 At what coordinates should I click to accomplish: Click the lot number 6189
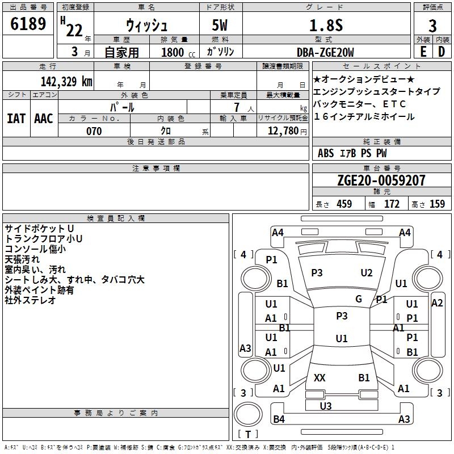coord(28,25)
